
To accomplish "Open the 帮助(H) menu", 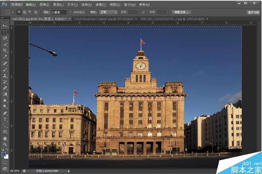I will click(x=144, y=5).
